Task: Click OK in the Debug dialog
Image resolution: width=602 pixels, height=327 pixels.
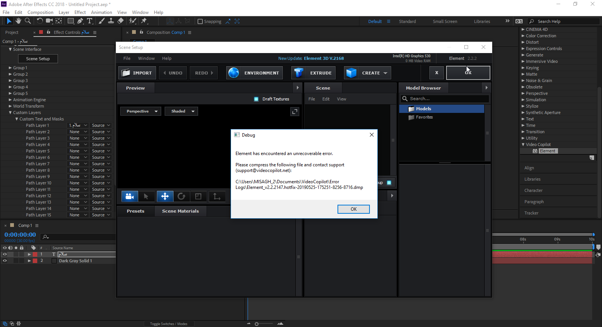Action: [x=354, y=209]
